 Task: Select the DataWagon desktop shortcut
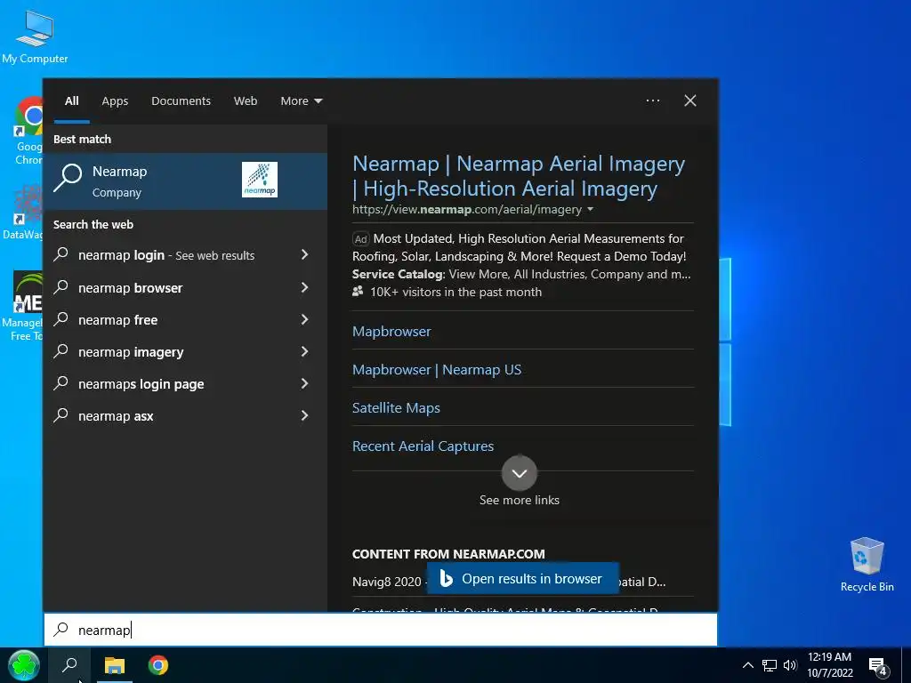pyautogui.click(x=23, y=213)
